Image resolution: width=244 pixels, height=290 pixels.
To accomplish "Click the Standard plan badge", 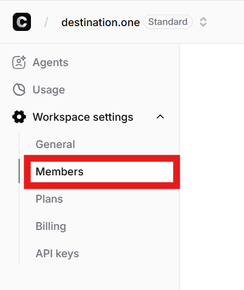I will [x=168, y=22].
